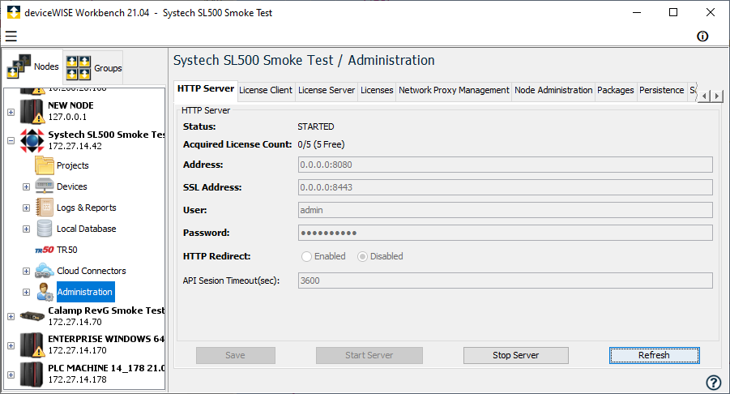Select TR50 label in the node tree
This screenshot has width=730, height=394.
click(67, 250)
